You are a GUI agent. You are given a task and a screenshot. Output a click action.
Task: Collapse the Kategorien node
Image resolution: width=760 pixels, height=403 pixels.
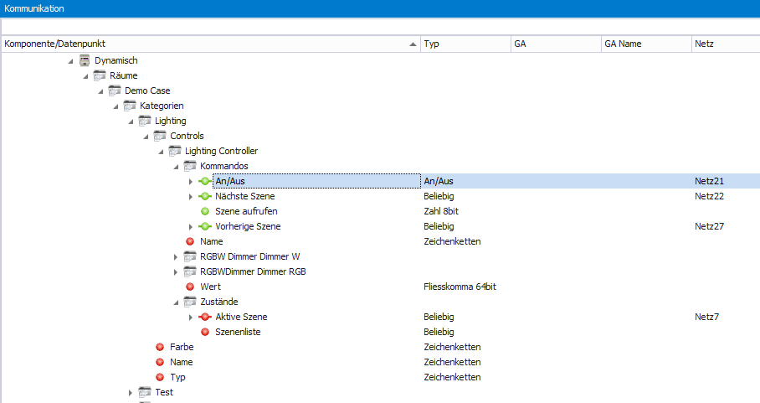click(116, 106)
